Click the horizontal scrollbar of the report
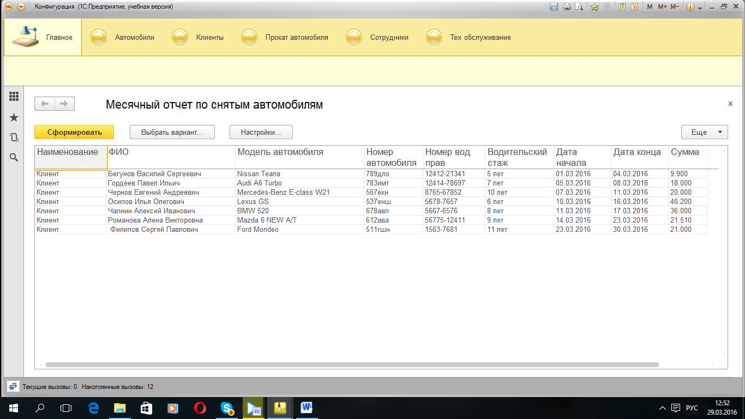745x419 pixels. click(352, 364)
